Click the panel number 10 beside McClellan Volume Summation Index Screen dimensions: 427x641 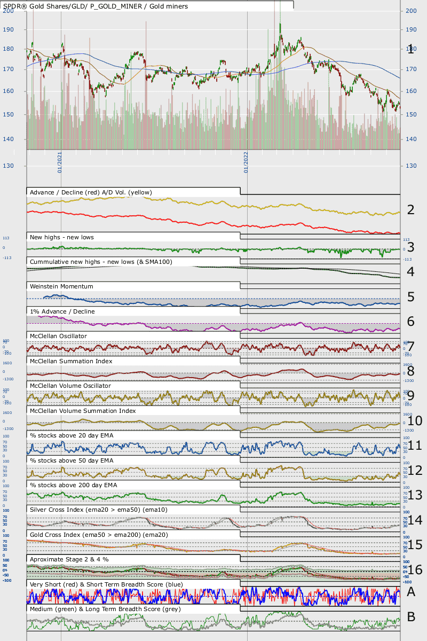point(415,421)
